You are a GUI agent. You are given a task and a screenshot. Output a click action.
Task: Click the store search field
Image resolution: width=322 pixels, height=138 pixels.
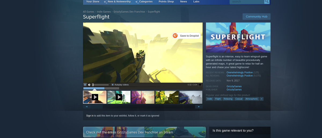tap(247, 2)
